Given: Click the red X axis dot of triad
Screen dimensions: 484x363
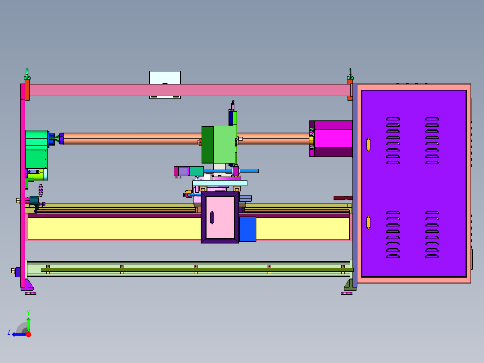Looking at the screenshot, I should point(28,334).
